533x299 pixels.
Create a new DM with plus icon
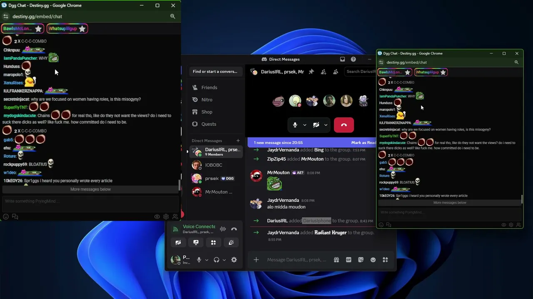238,141
